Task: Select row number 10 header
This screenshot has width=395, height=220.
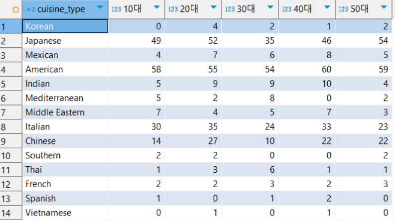Action: (11, 155)
